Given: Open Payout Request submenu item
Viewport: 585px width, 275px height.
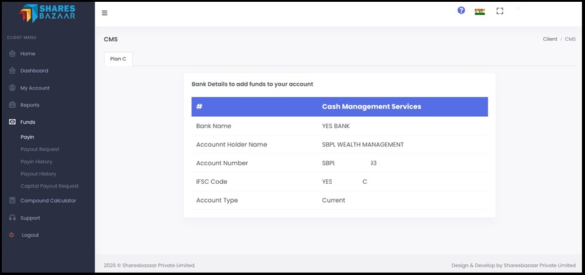Looking at the screenshot, I should [40, 149].
